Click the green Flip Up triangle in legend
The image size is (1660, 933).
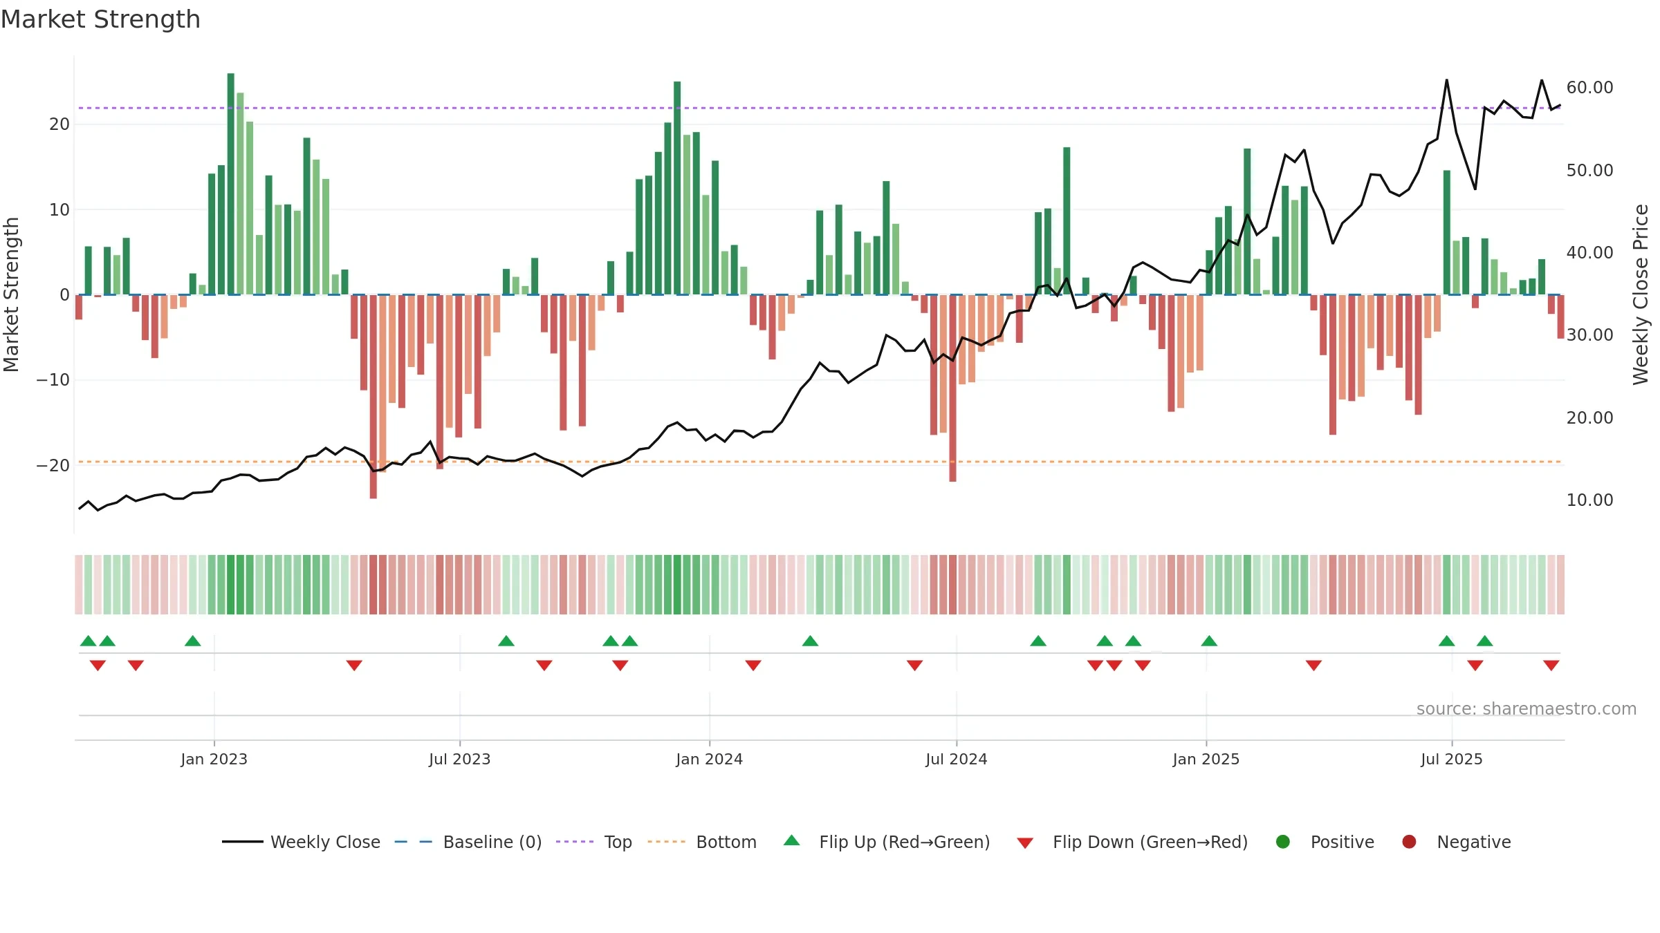(x=792, y=841)
